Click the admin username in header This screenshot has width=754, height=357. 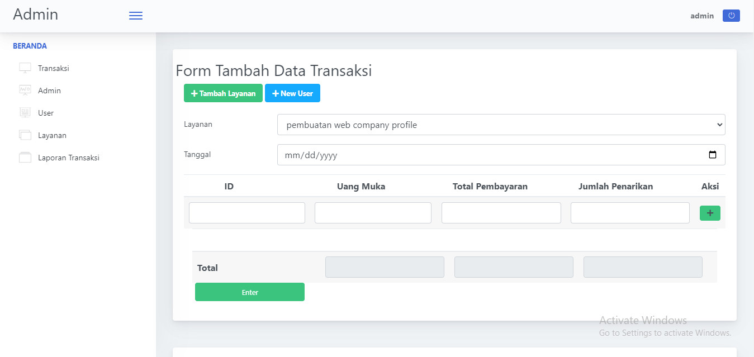click(702, 16)
